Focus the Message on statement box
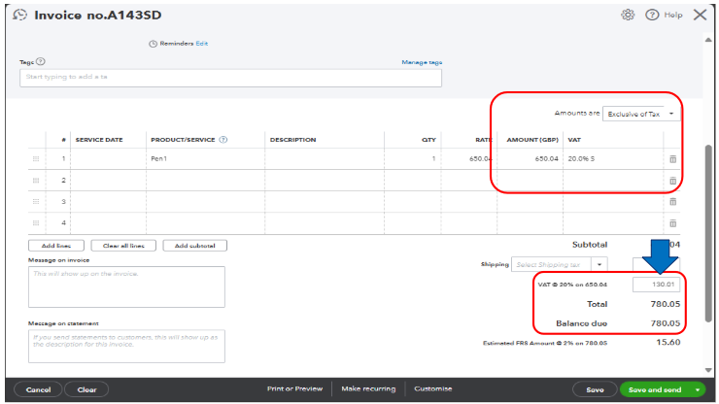This screenshot has height=404, width=719. coord(126,347)
